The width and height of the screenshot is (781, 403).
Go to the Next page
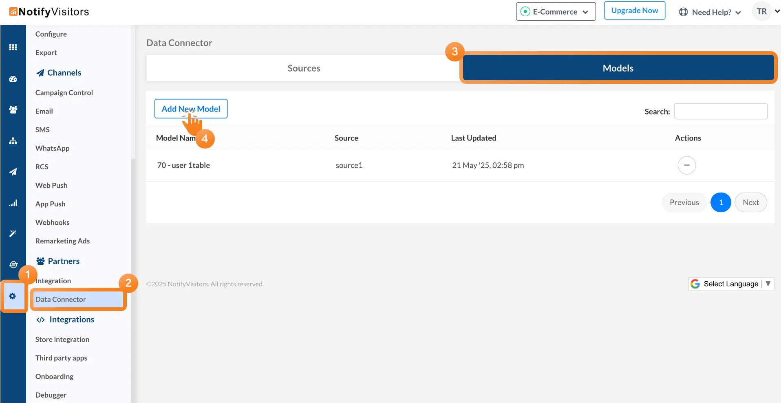click(750, 202)
